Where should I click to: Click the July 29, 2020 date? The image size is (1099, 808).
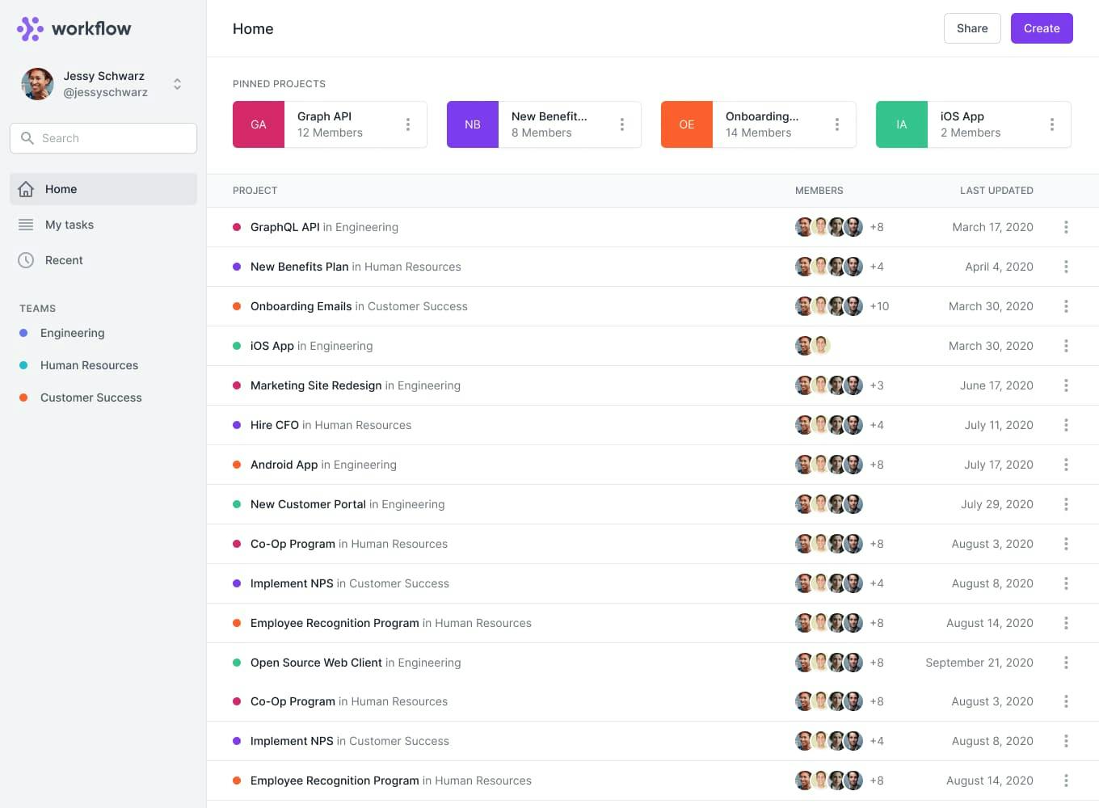point(997,504)
